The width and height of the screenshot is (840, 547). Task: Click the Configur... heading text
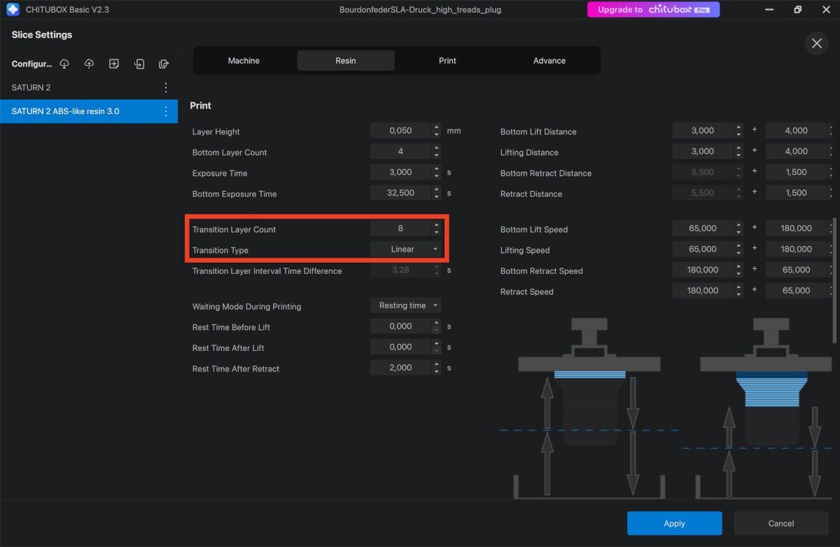pos(32,64)
